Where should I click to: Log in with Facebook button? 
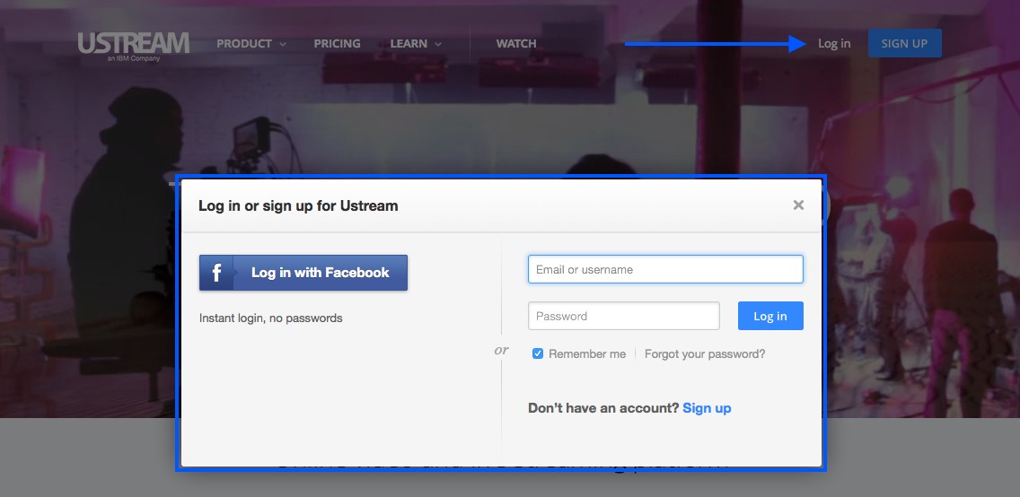303,273
